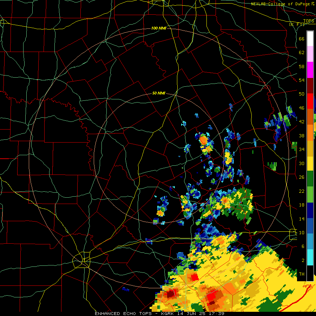Click the cyan 2 kft legend swatch
Image resolution: width=316 pixels, height=316 pixels.
click(310, 258)
